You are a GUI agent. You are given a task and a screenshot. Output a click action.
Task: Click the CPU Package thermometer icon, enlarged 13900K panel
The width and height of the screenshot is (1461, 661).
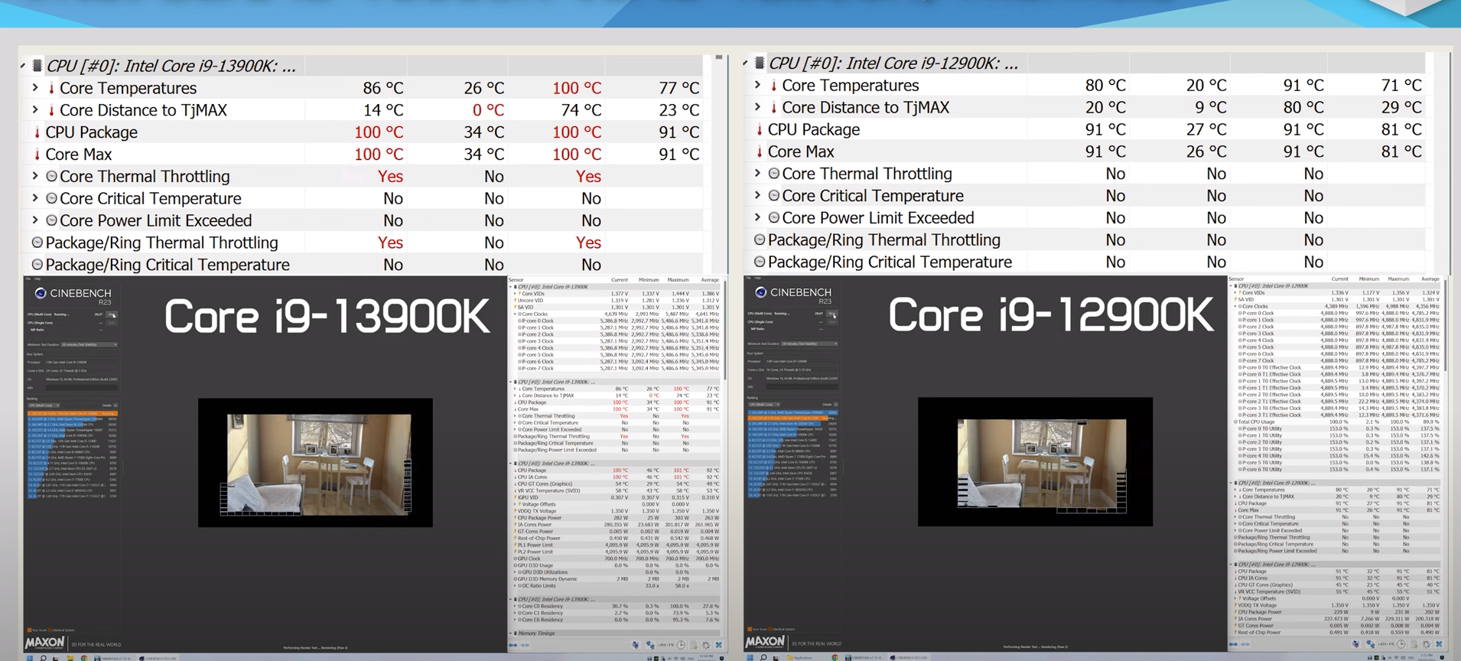[37, 132]
